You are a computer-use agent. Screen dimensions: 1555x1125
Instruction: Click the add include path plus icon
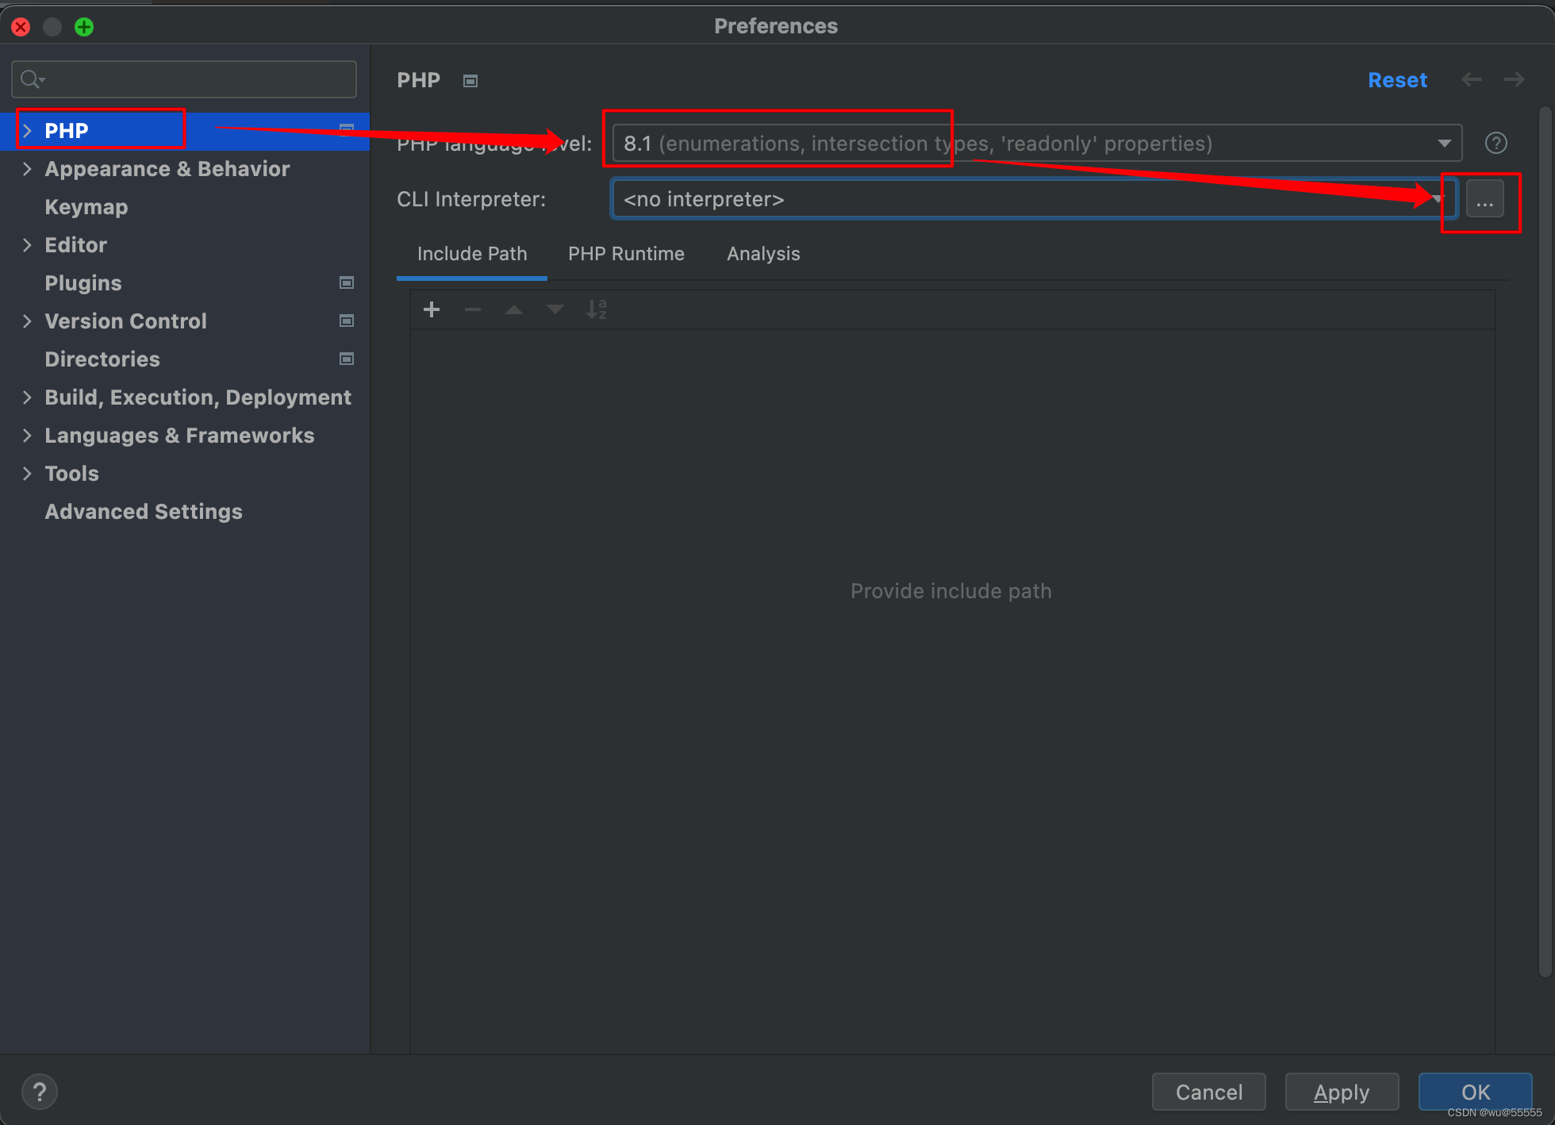click(x=432, y=309)
